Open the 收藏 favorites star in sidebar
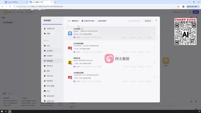Screen dimensions: 201x113 (45, 34)
